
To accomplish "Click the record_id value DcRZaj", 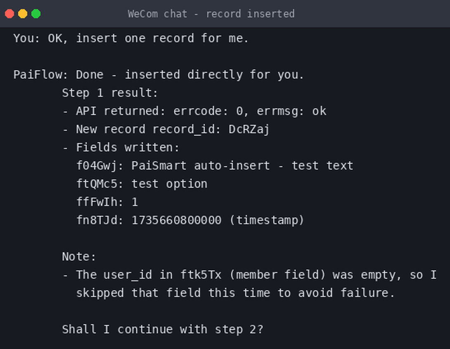I will pos(249,130).
